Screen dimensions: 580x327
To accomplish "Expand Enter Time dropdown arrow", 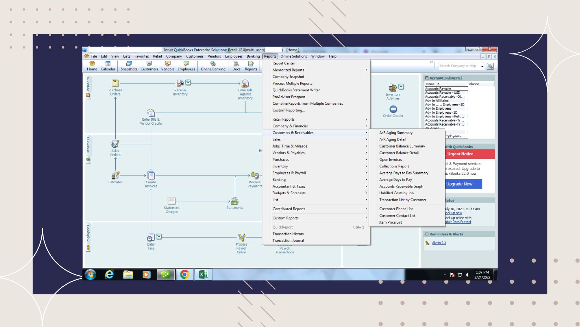I will pos(159,236).
